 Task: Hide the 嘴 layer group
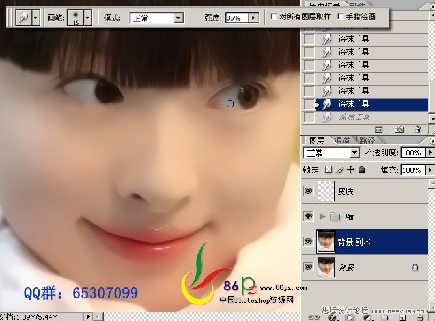(x=308, y=216)
